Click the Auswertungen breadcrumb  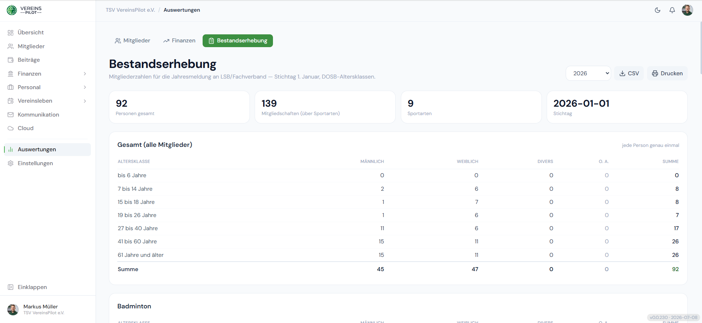(x=182, y=10)
